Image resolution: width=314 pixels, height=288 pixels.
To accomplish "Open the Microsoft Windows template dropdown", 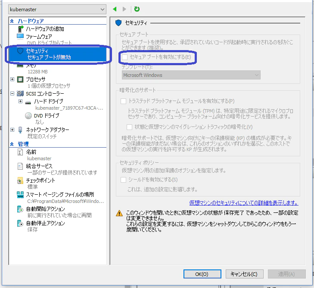I will [x=191, y=75].
